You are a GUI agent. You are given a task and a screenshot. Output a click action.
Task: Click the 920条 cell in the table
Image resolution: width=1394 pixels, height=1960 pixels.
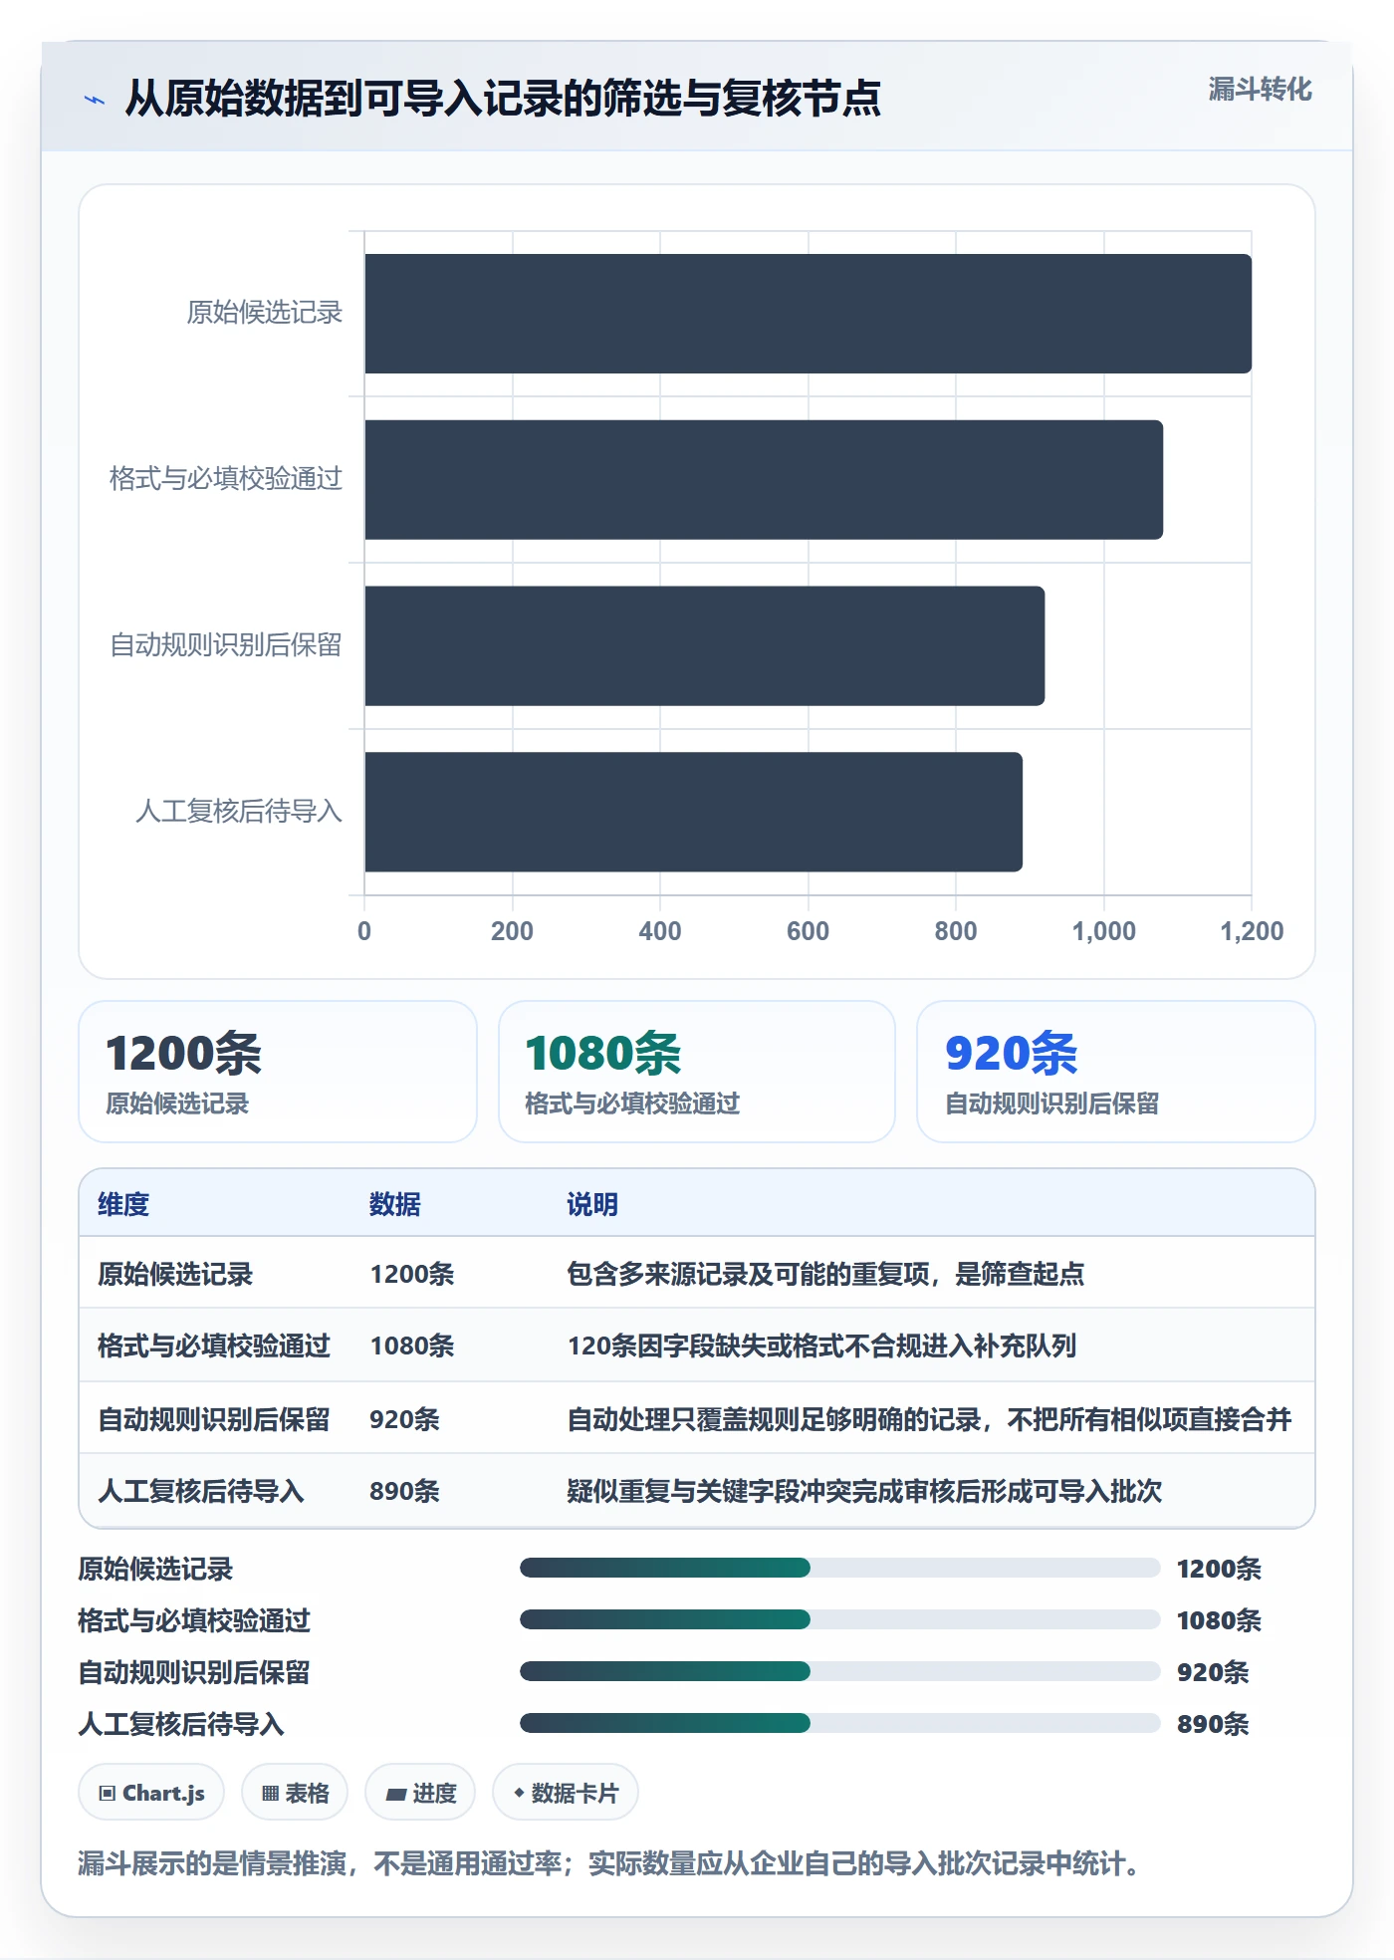tap(404, 1418)
